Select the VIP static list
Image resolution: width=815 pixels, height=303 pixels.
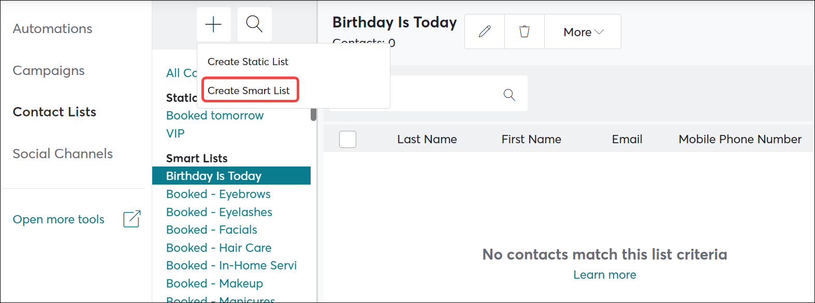(175, 133)
